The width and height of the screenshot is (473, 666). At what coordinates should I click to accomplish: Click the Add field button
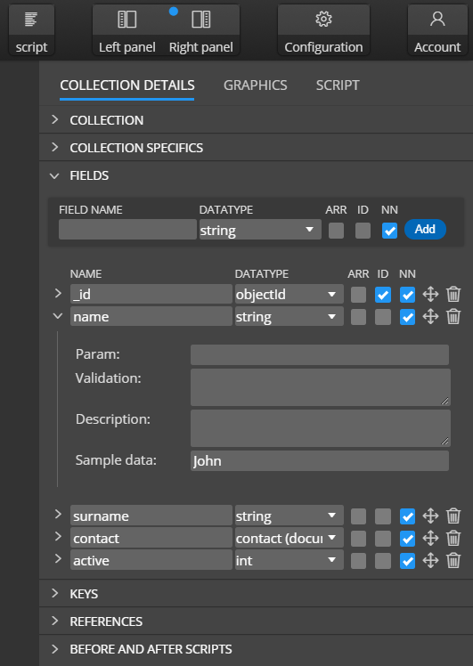point(425,230)
